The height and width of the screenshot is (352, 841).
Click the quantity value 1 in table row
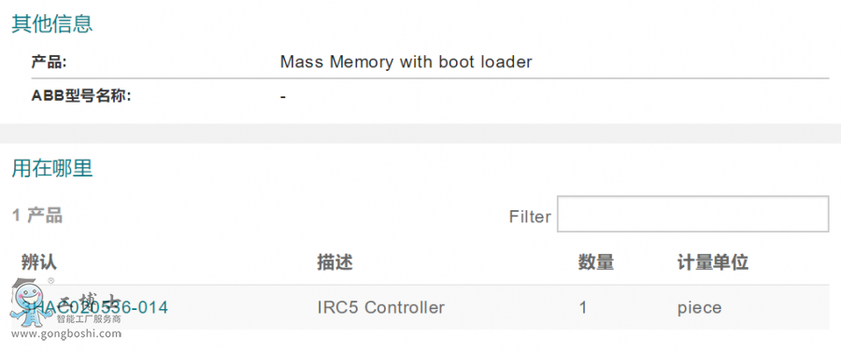(x=583, y=308)
